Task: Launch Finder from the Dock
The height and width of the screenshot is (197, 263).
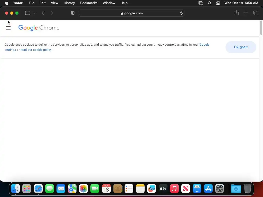Action: coord(15,189)
